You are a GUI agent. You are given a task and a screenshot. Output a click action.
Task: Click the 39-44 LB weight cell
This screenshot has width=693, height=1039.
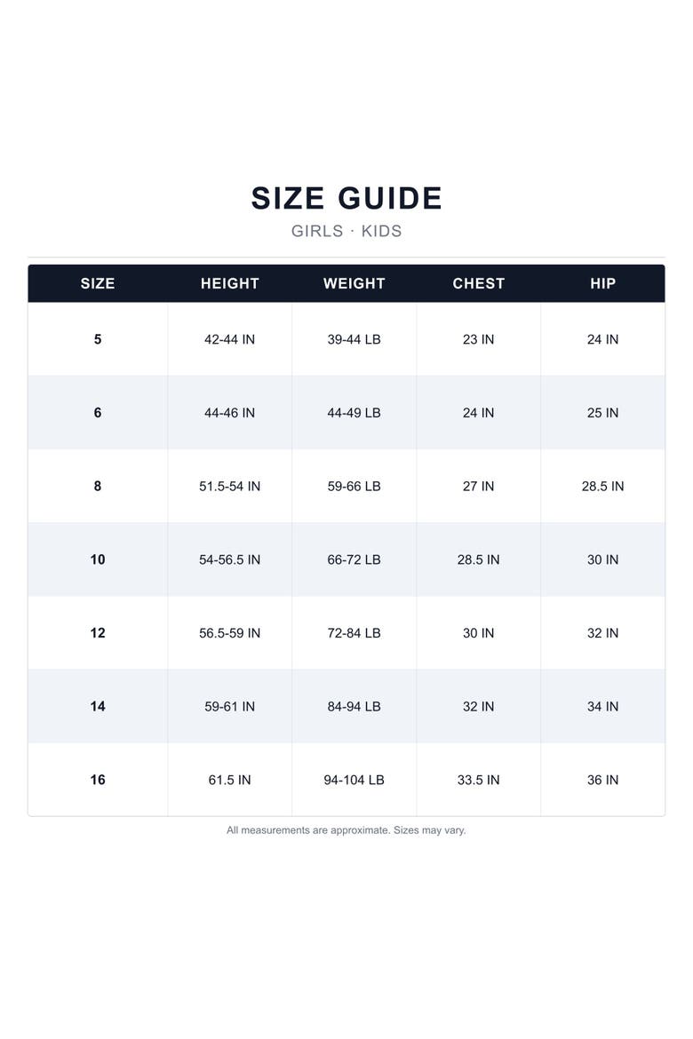(354, 339)
